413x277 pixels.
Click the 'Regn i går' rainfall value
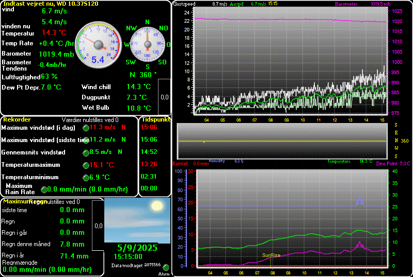tap(72, 233)
